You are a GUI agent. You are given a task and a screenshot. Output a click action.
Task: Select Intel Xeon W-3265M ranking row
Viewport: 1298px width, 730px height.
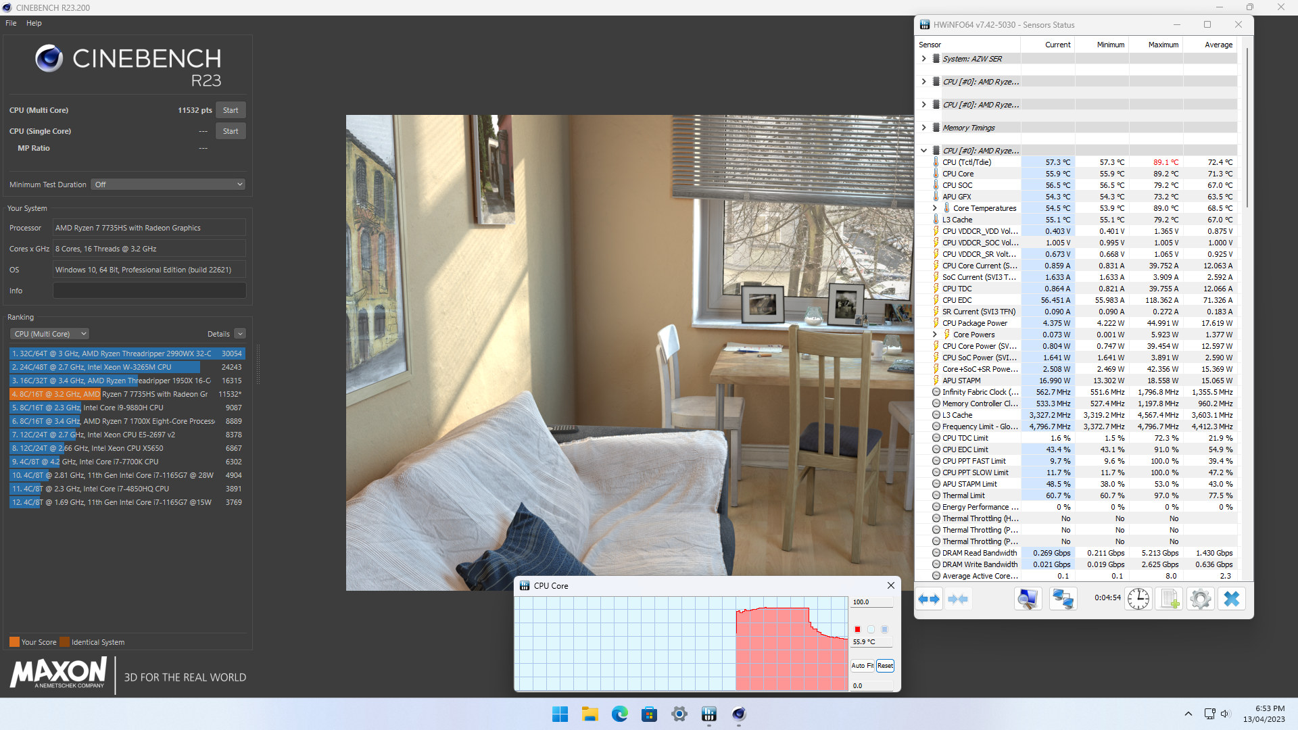point(127,367)
